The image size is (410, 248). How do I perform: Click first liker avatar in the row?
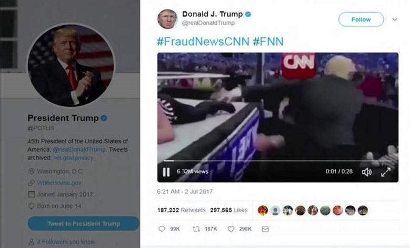263,210
